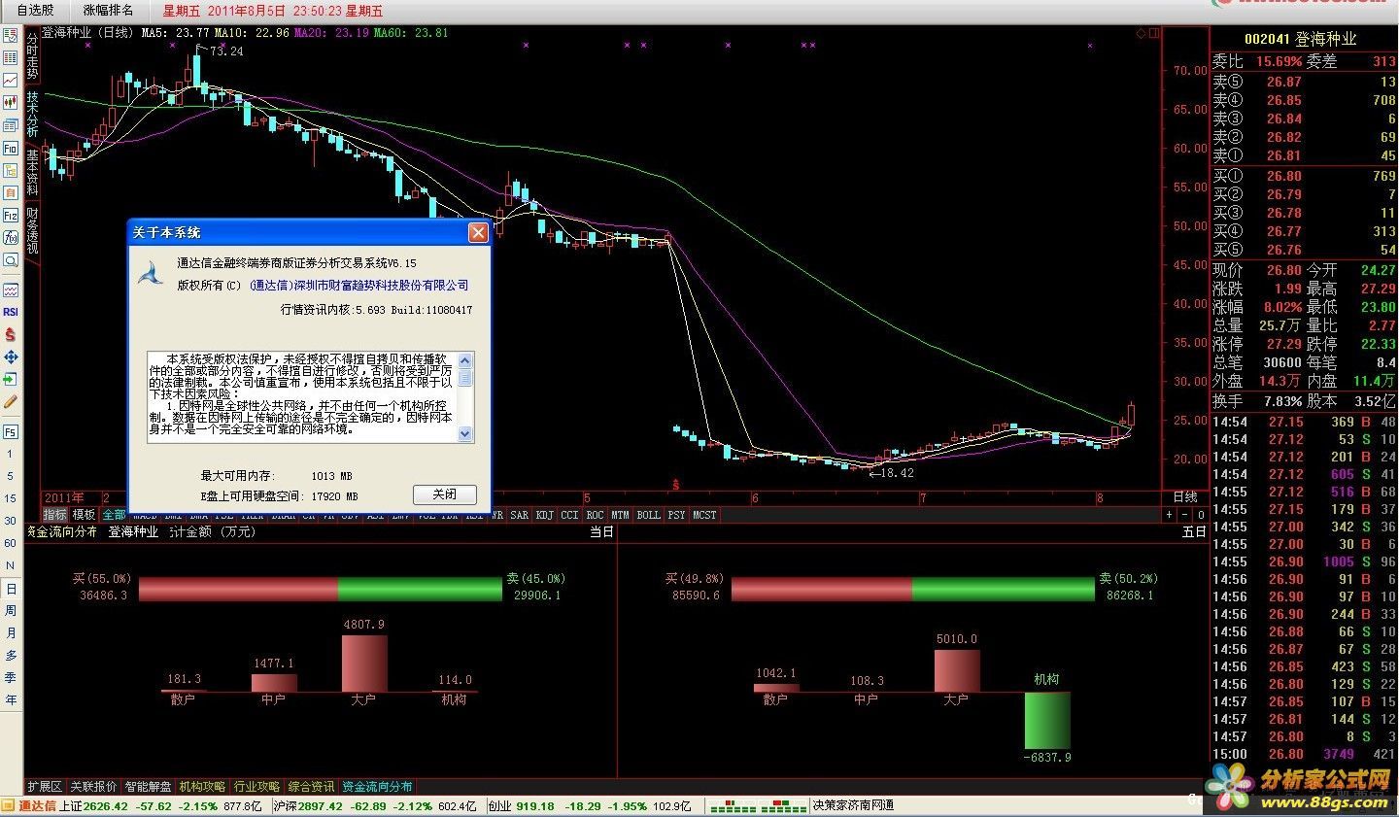Viewport: 1399px width, 817px height.
Task: Switch to 基本资料 vertical tab
Action: pos(32,173)
